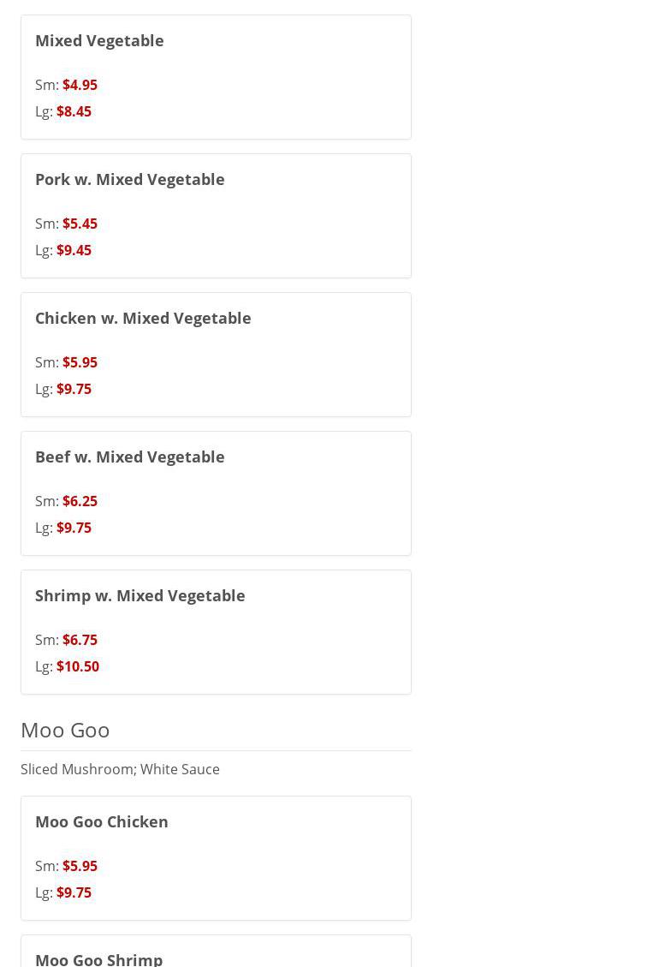
Task: Click the Chicken w. Mixed Vegetable title
Action: click(x=143, y=318)
